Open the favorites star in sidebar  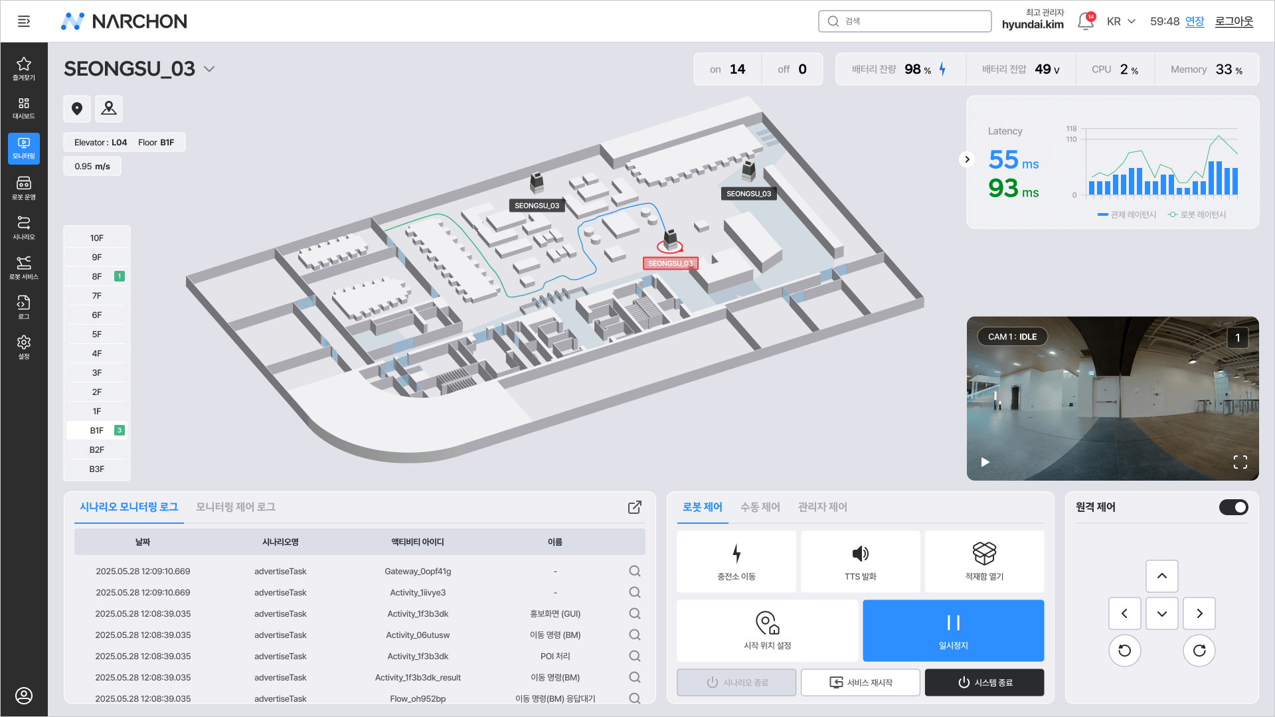click(x=24, y=68)
